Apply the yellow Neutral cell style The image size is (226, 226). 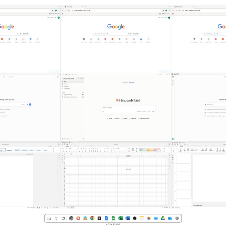(x=150, y=149)
